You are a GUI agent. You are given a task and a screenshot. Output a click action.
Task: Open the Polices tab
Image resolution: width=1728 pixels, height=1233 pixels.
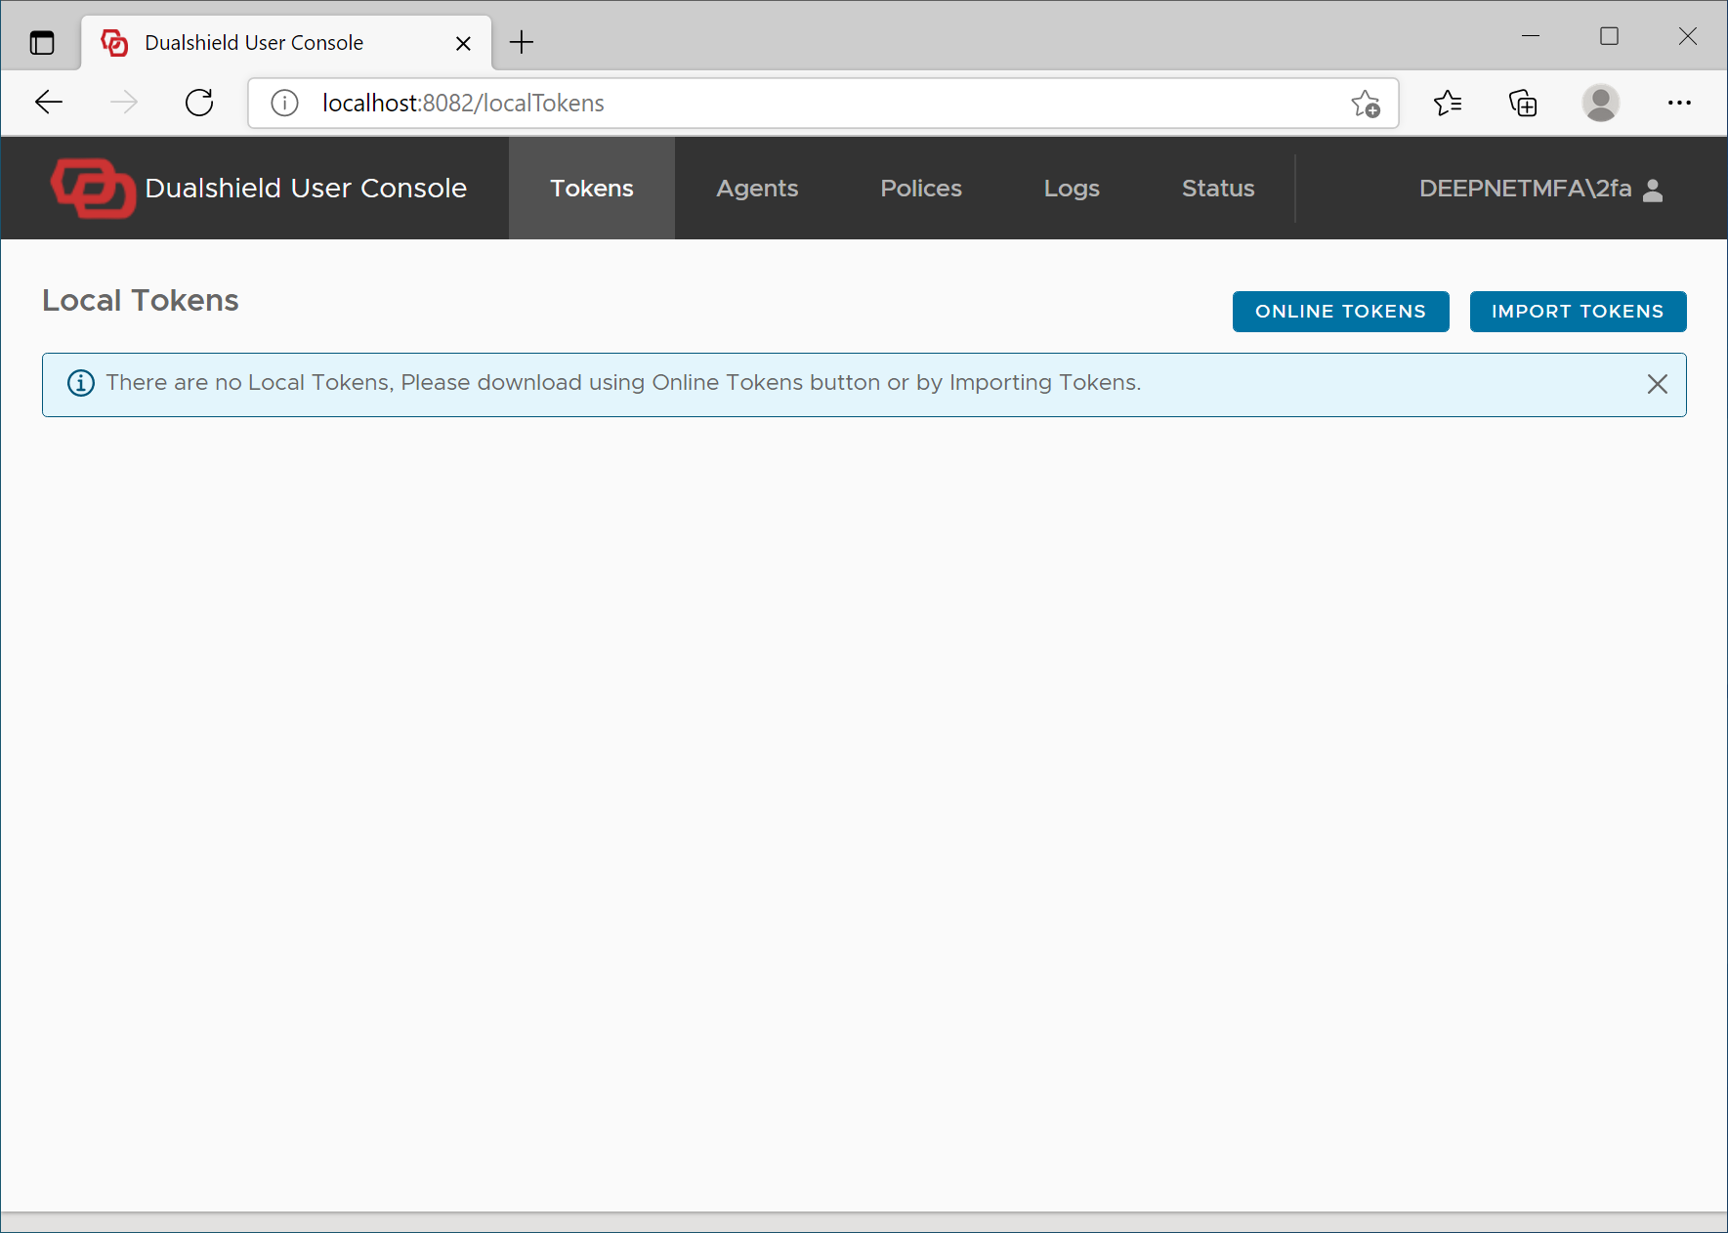point(920,189)
